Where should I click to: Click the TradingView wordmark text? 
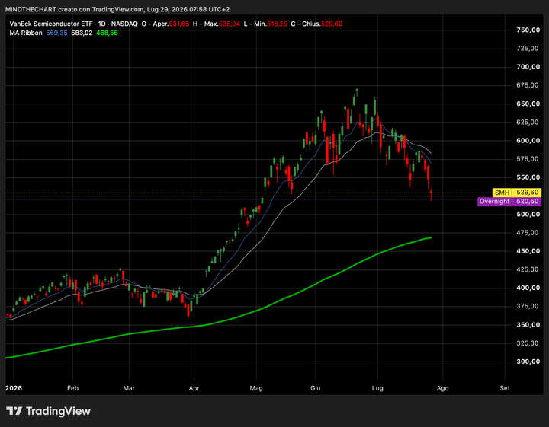pos(58,411)
